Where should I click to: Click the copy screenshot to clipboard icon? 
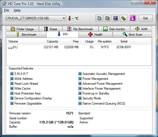(107, 18)
